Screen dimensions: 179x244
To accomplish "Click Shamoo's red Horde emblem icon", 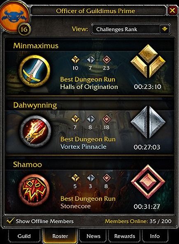I will 34,191.
